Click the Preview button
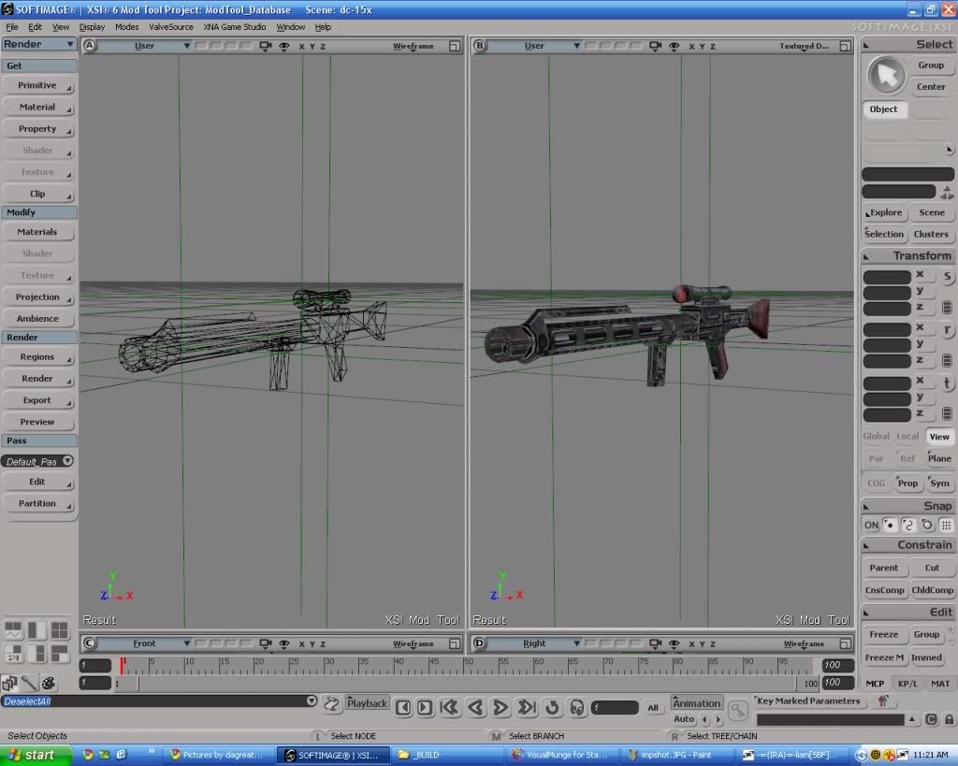Viewport: 958px width, 766px height. pyautogui.click(x=37, y=422)
